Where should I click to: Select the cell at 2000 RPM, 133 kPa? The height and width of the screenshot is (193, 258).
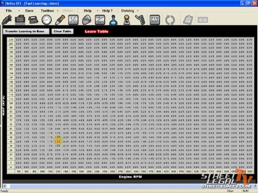click(x=89, y=86)
